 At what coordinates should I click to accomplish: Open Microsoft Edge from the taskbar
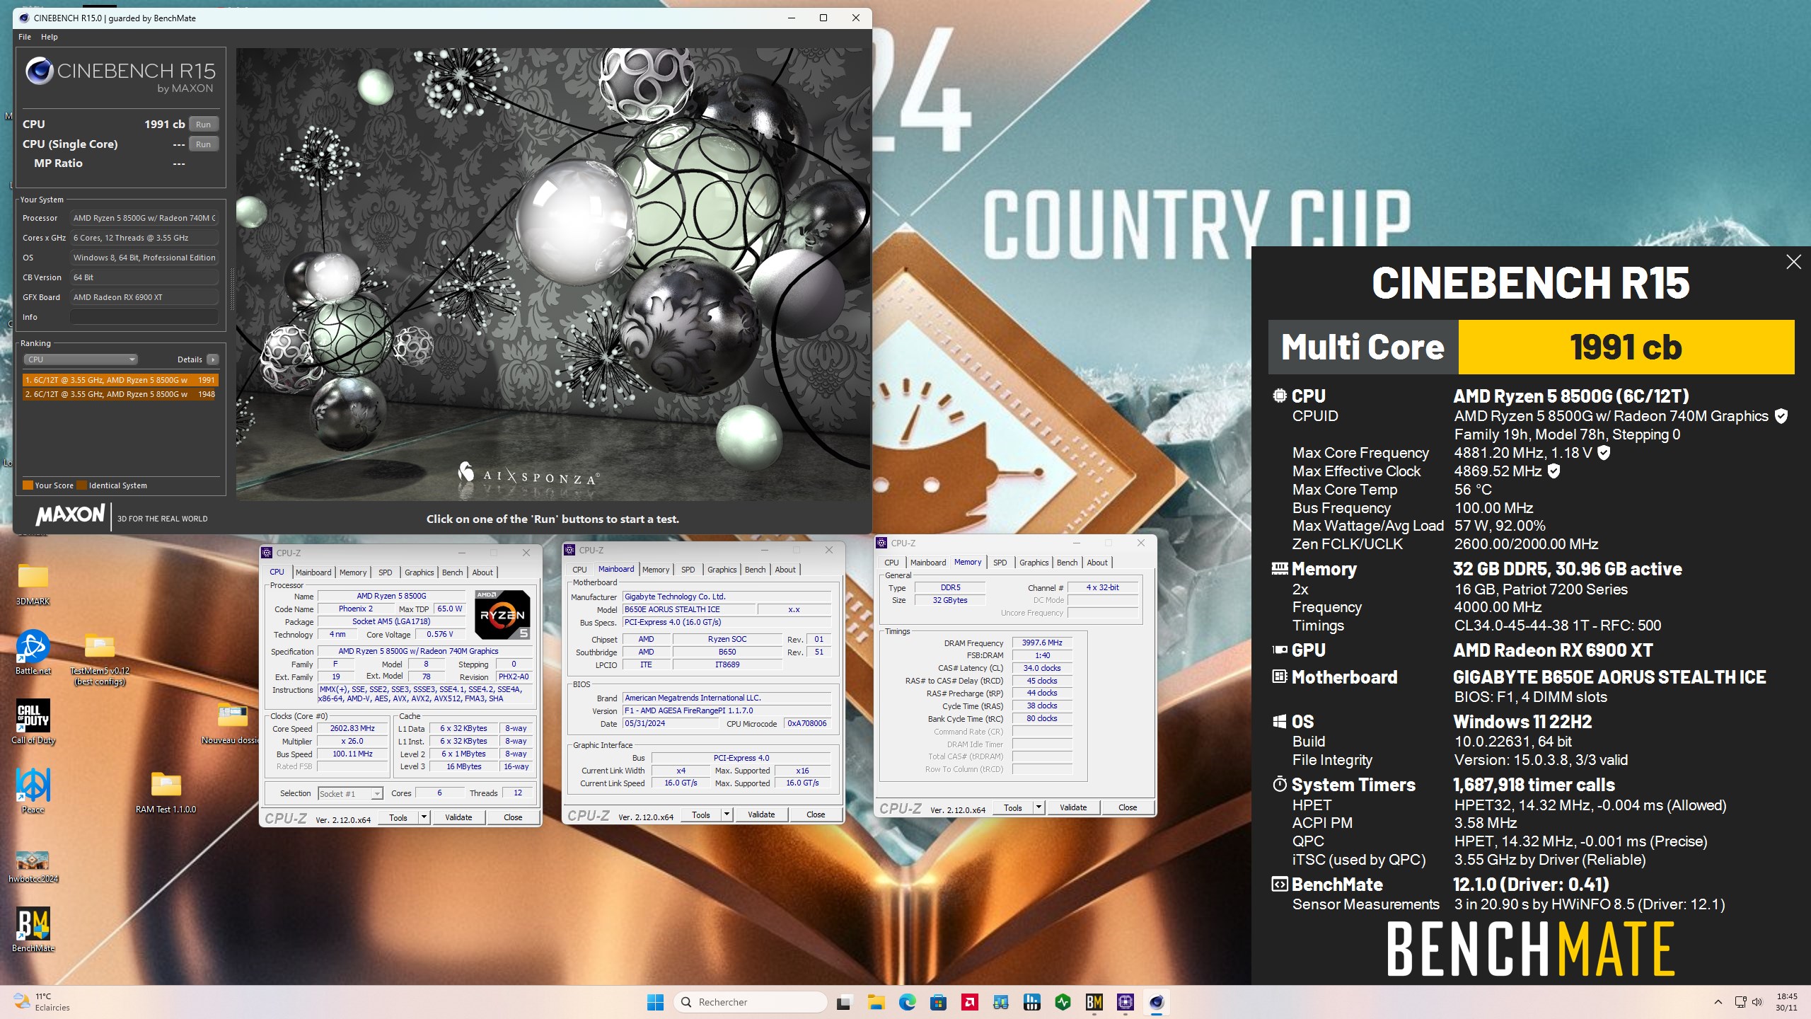907,1002
